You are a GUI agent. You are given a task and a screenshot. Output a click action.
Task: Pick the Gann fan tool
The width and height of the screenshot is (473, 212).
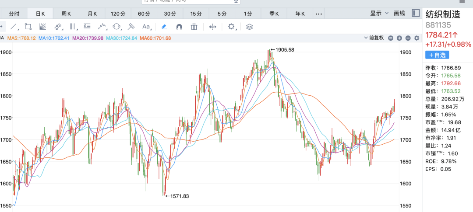click(x=43, y=27)
